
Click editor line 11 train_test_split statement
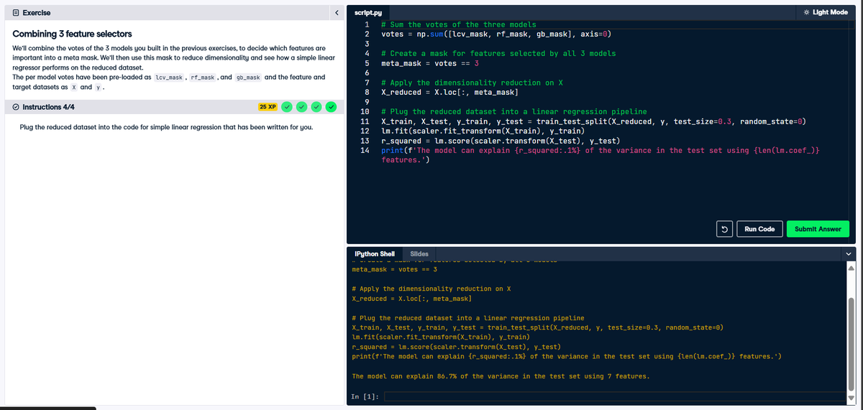tap(593, 121)
